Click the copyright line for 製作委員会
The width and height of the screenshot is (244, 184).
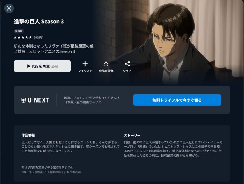click(x=51, y=172)
